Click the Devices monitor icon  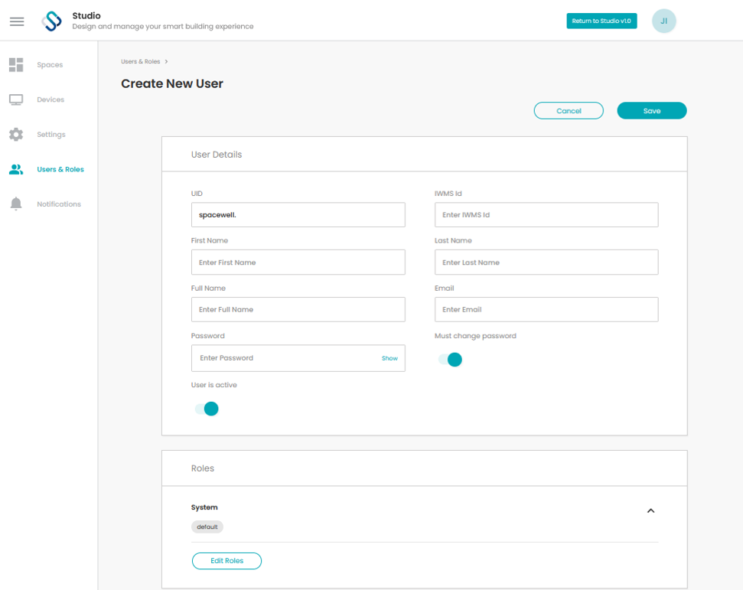[x=16, y=99]
